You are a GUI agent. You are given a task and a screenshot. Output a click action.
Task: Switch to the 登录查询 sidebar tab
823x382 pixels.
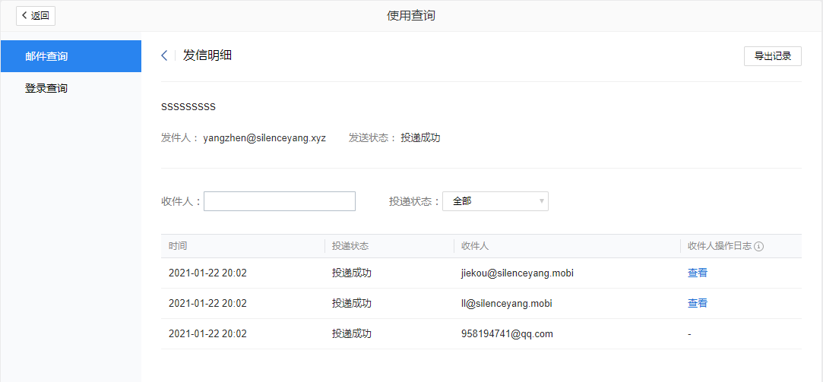tap(71, 88)
